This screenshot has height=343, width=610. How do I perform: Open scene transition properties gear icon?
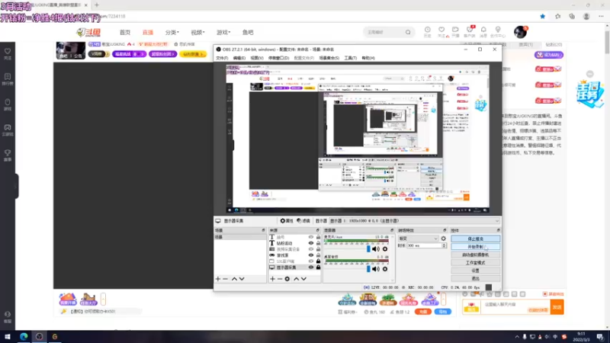coord(444,239)
